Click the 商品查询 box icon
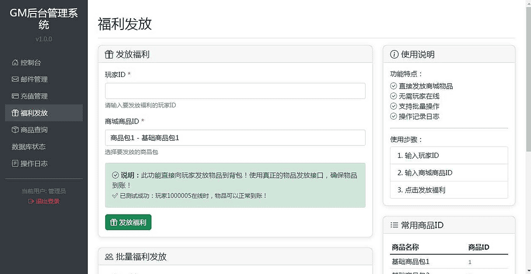This screenshot has width=531, height=274. pyautogui.click(x=15, y=130)
